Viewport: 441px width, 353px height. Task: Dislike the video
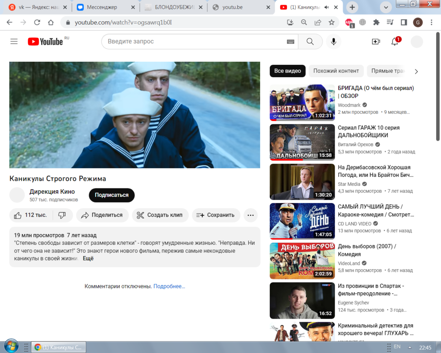(62, 215)
